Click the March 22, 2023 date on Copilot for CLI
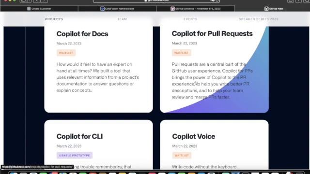The height and width of the screenshot is (174, 310). tap(69, 146)
